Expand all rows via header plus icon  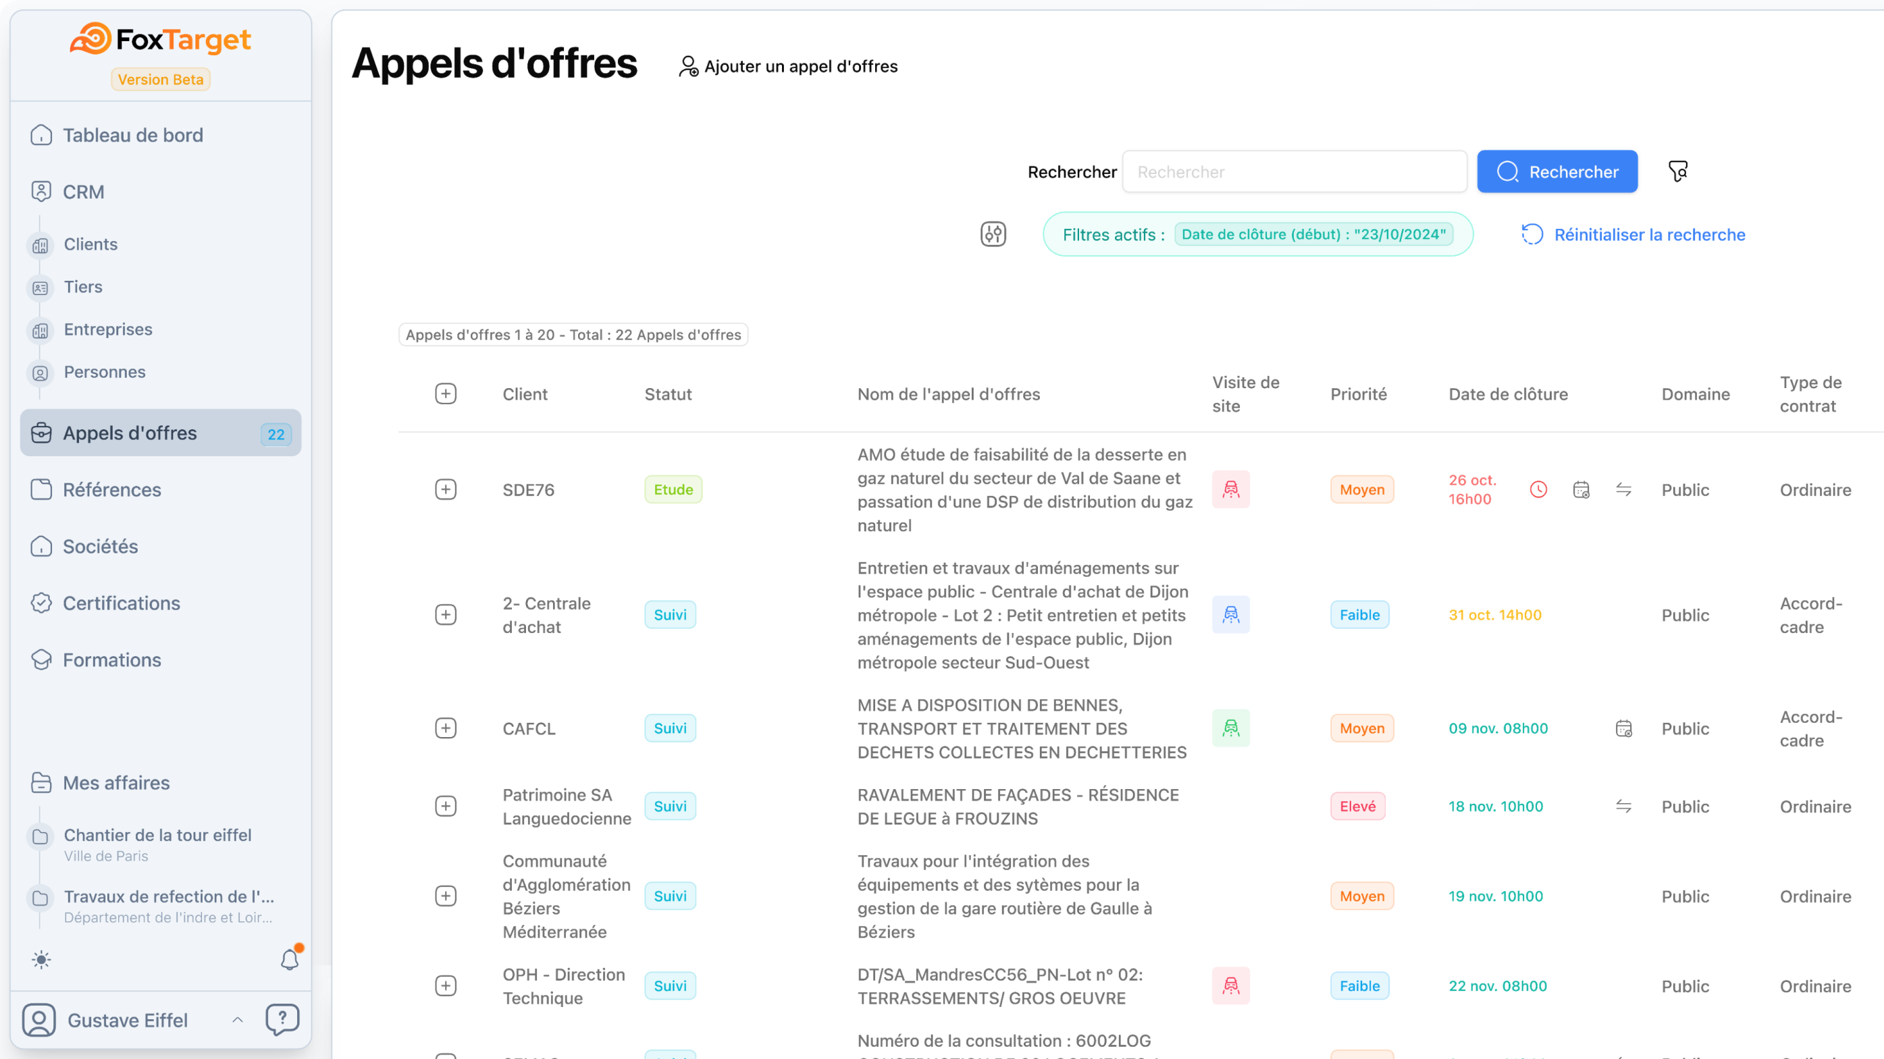446,393
